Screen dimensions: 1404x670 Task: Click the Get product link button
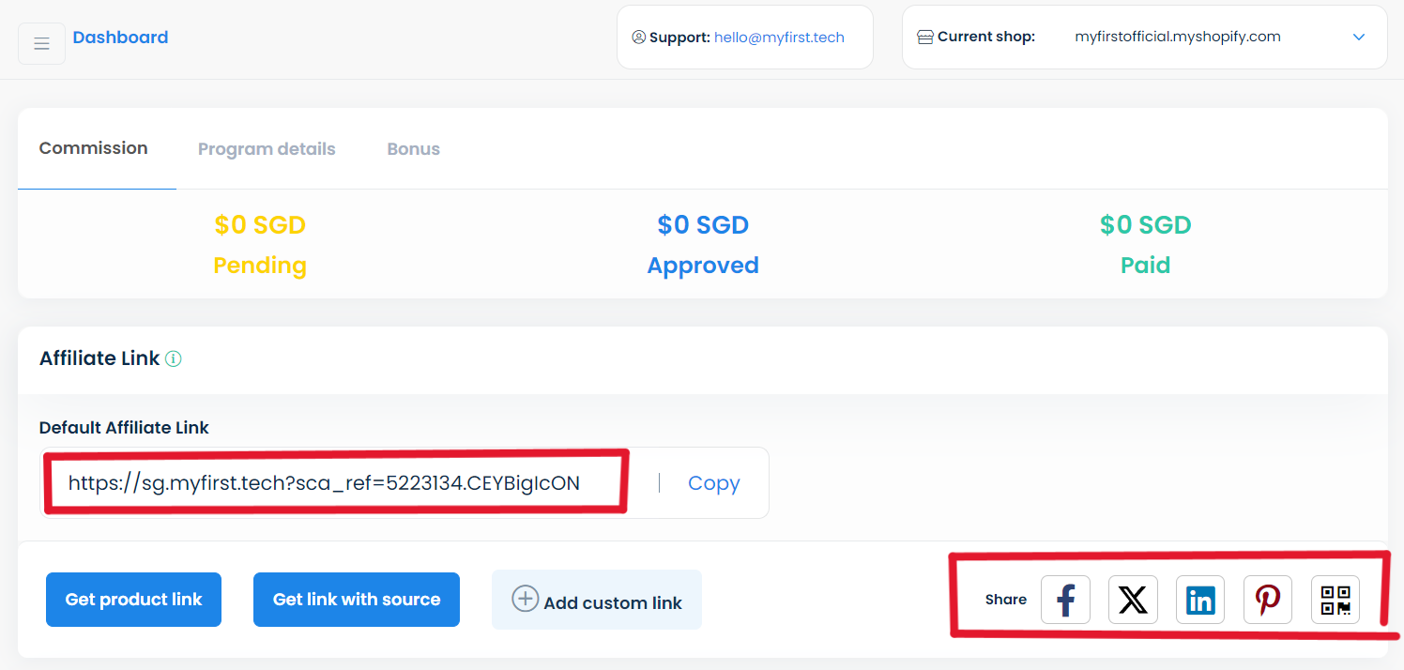(x=133, y=600)
